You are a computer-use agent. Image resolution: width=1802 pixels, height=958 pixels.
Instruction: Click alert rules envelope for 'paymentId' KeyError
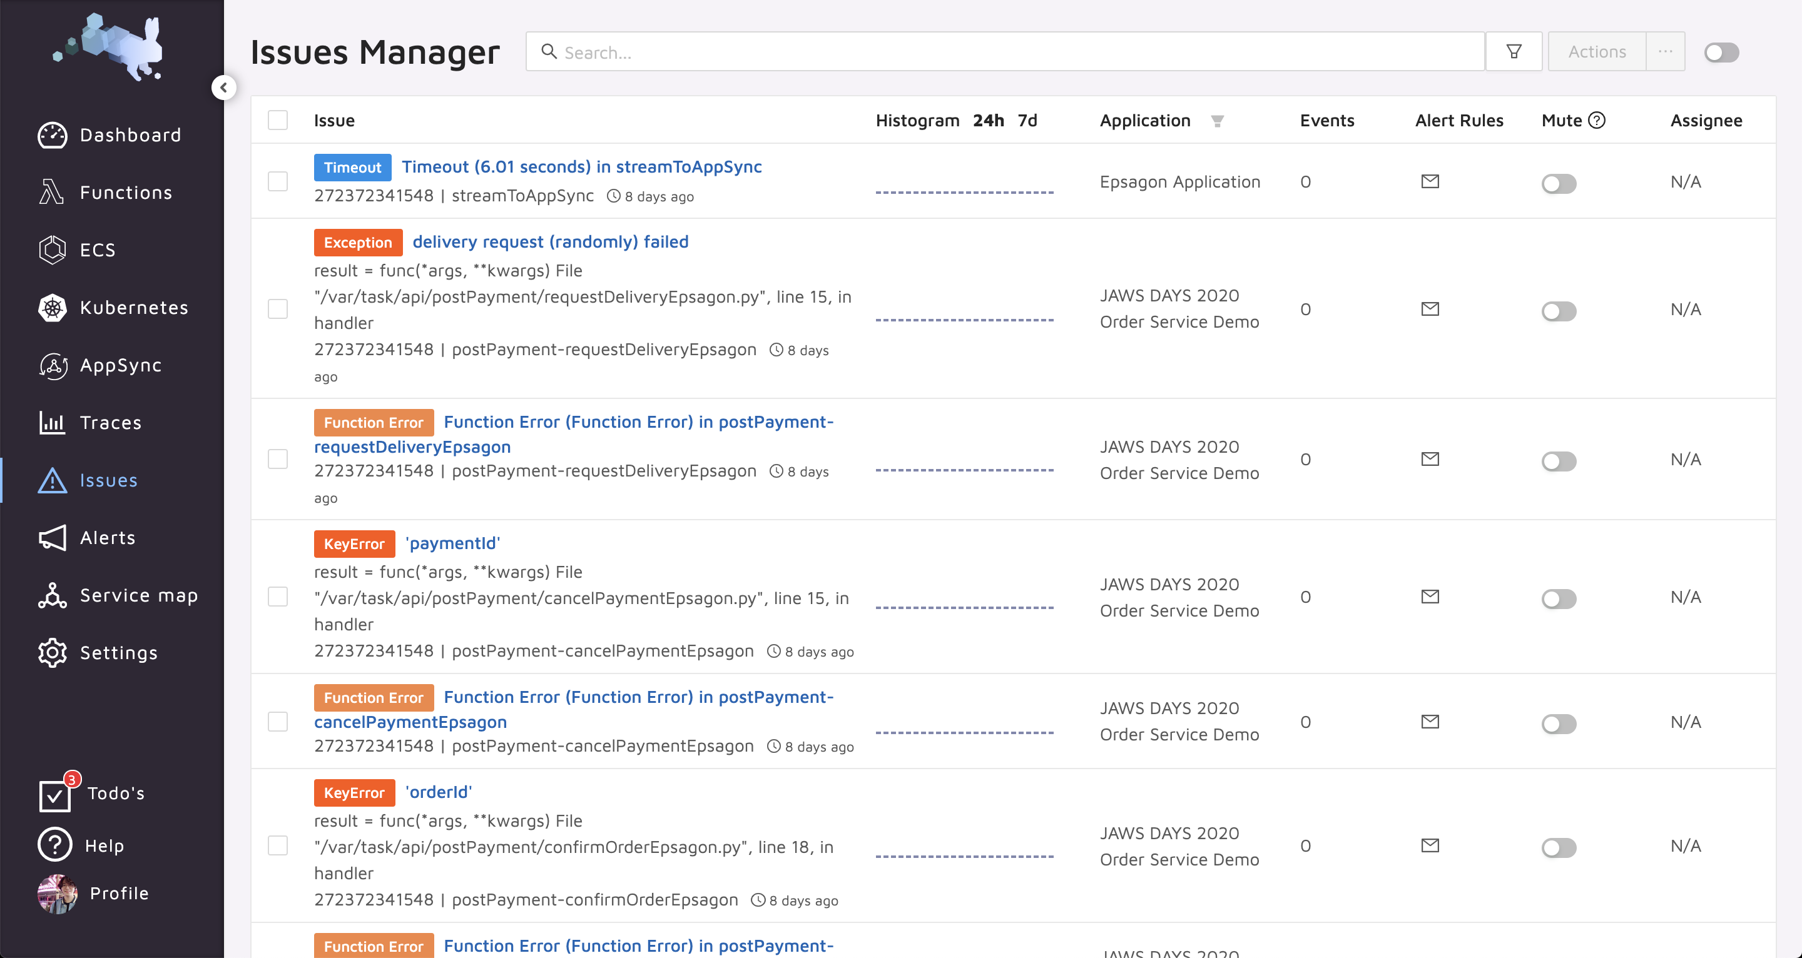tap(1430, 597)
